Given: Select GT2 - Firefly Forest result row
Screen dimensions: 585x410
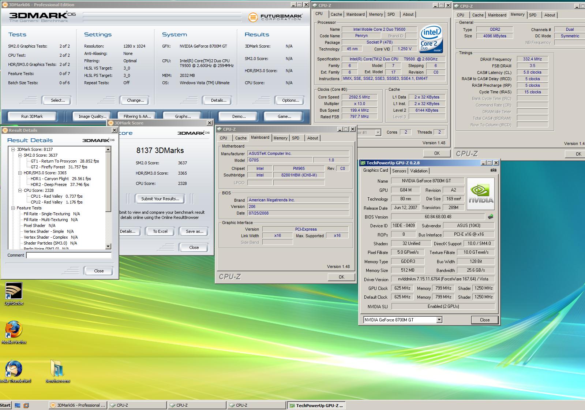Looking at the screenshot, I should click(59, 167).
